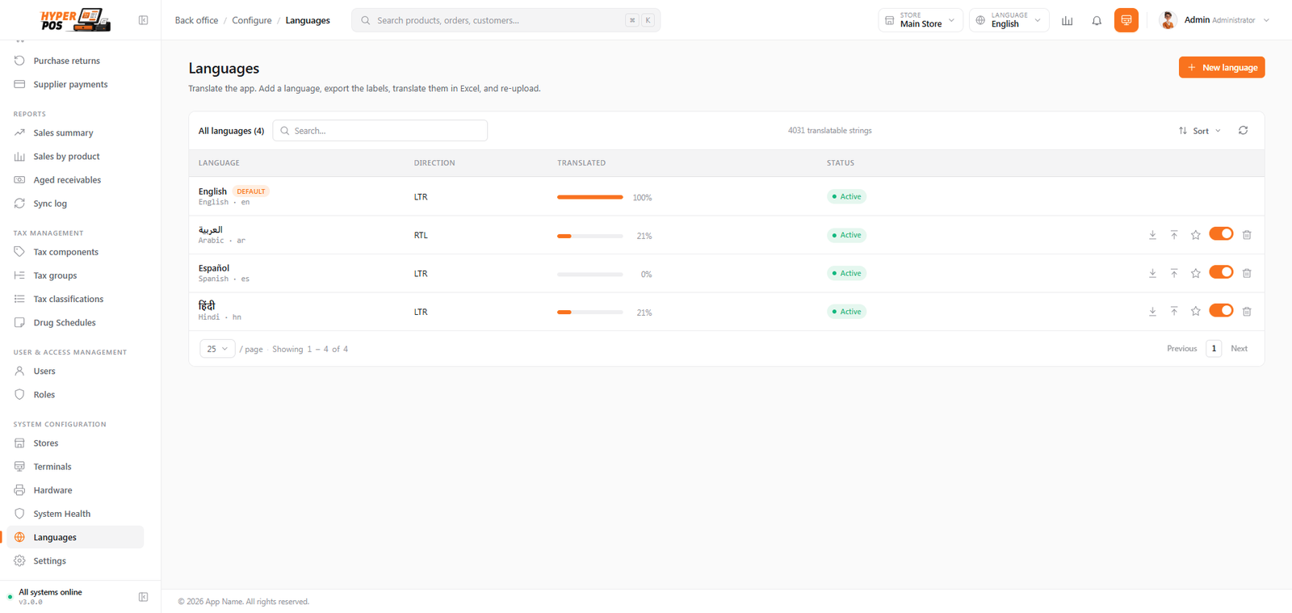Refresh the languages table
Screen dimensions: 1292x613
[x=1244, y=130]
